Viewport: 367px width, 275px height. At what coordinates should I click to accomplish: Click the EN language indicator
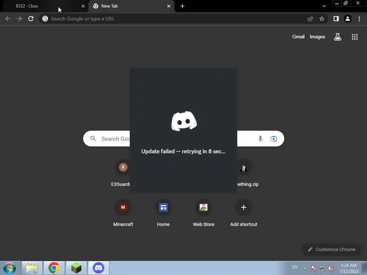point(295,267)
